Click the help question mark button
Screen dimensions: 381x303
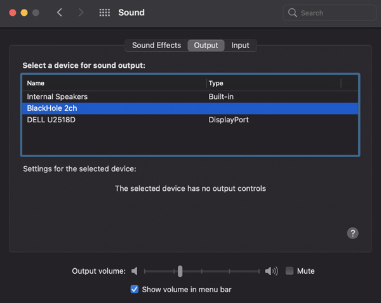click(x=353, y=233)
